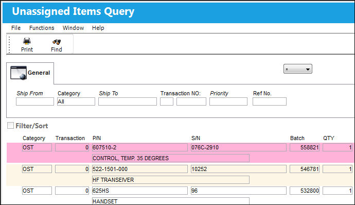Click Transaction cell in 522-1501-000 row
Screen dimensions: 355x205
point(72,169)
